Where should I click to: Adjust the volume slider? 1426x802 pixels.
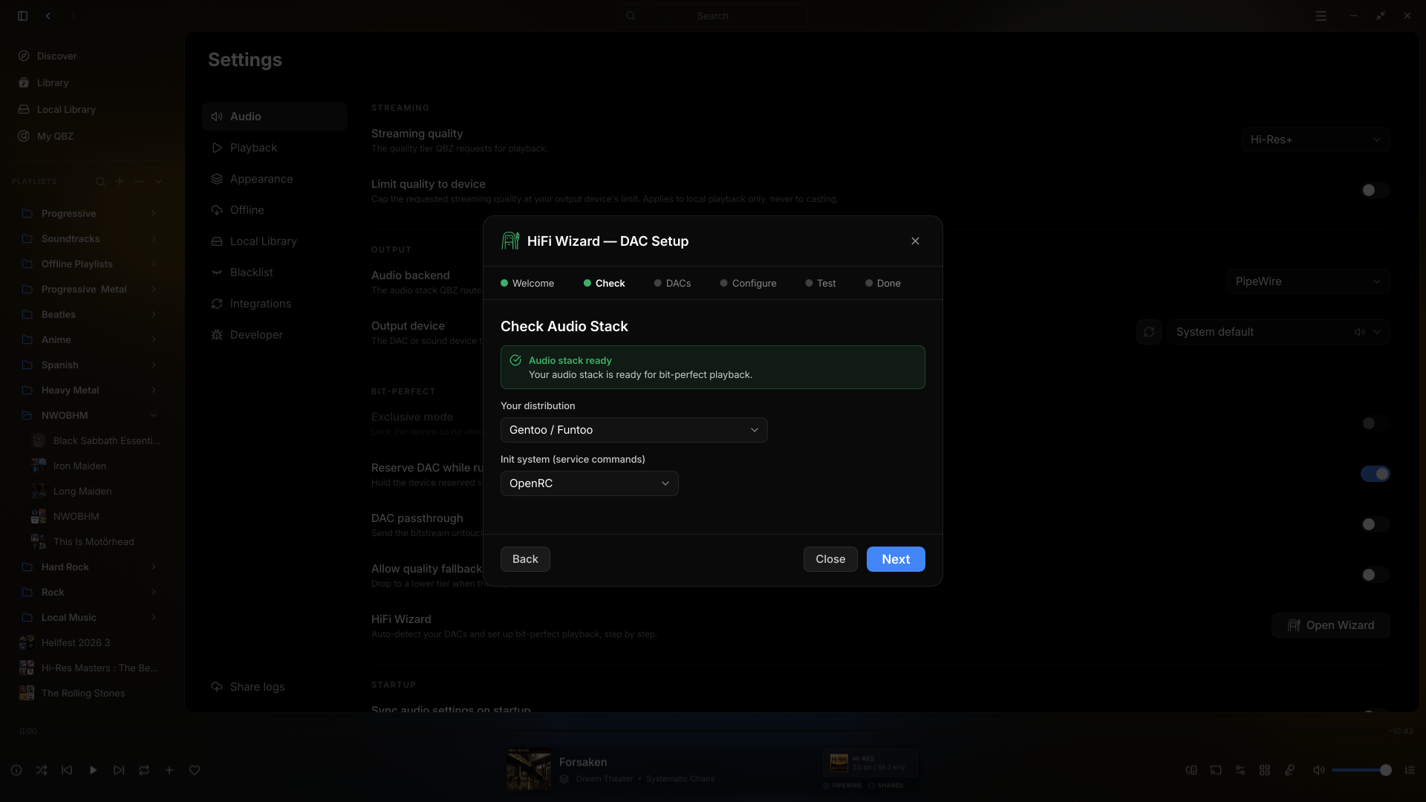[x=1361, y=770]
